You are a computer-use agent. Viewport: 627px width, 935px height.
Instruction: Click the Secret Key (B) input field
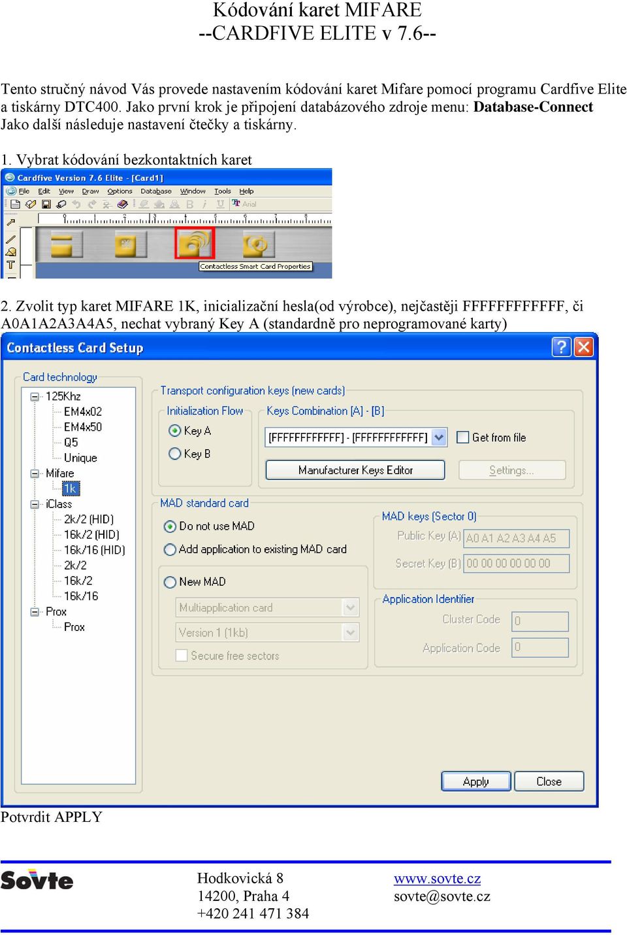[517, 563]
